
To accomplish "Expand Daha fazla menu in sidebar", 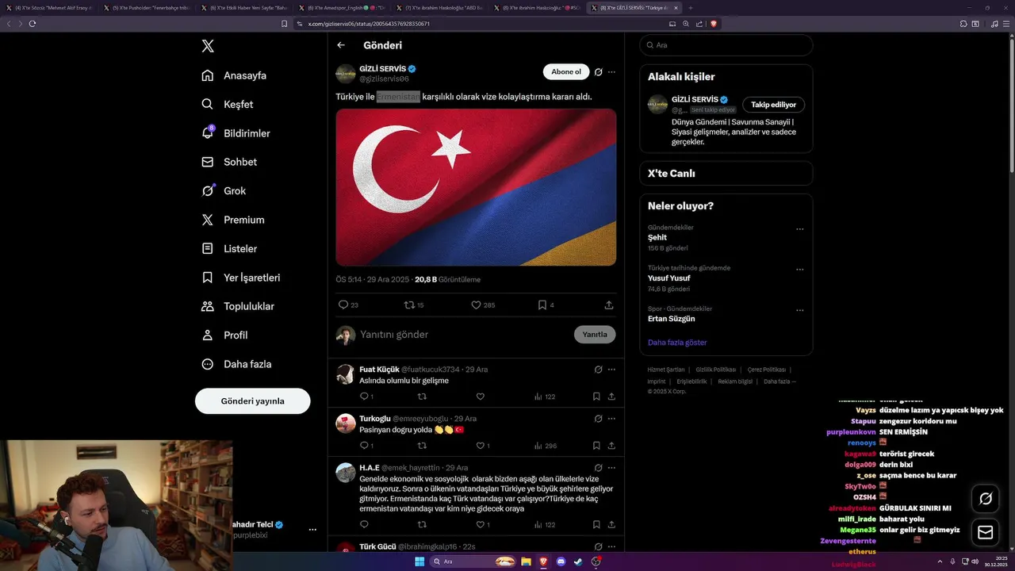I will coord(236,364).
